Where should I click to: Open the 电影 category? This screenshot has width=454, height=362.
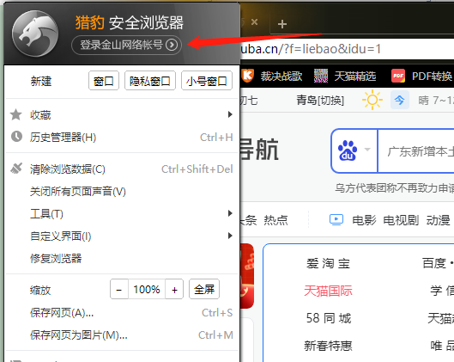364,220
